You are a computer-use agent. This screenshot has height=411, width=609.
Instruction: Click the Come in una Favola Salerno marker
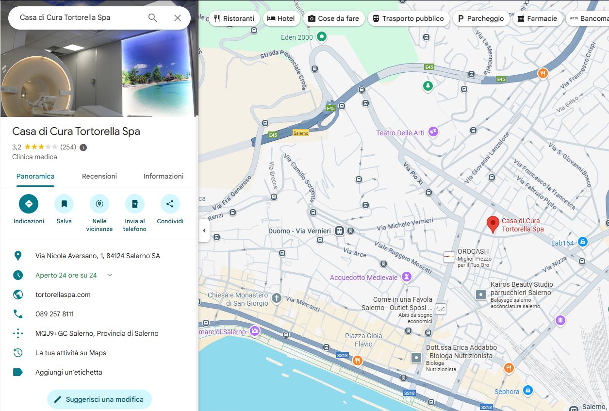click(x=441, y=309)
